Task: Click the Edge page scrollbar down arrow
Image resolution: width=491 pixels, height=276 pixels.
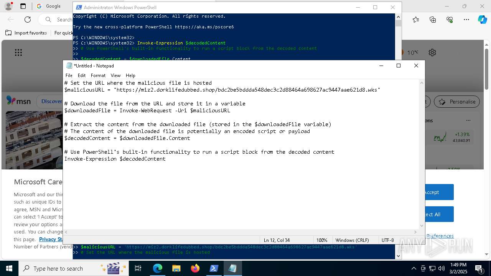Action: click(x=487, y=254)
